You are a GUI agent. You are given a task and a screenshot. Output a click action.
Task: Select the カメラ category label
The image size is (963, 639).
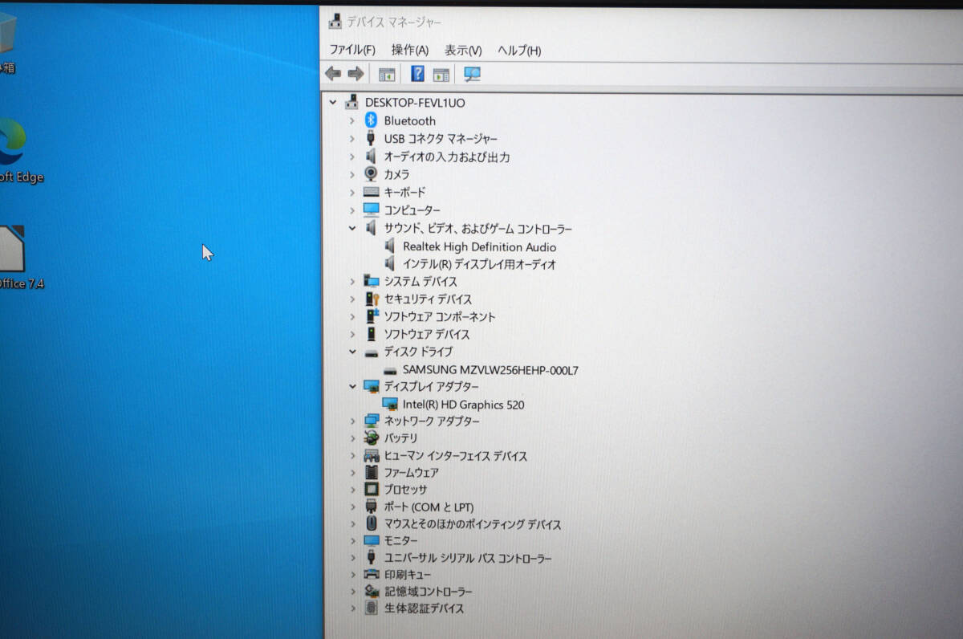(x=396, y=173)
